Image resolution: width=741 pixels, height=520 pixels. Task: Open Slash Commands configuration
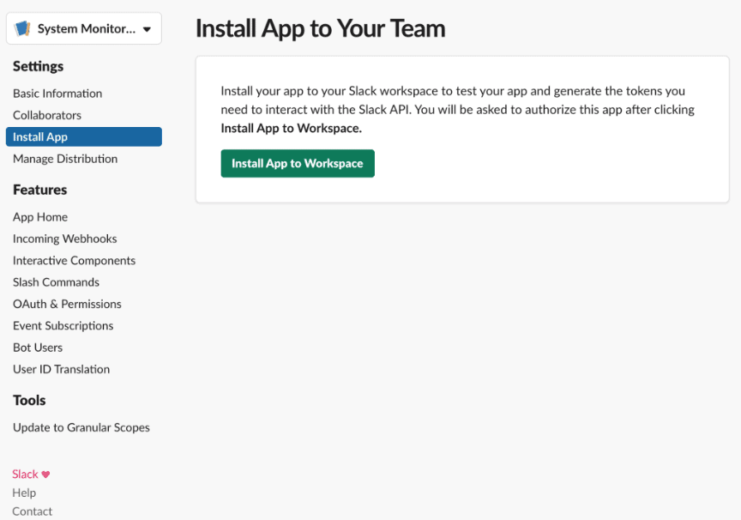pyautogui.click(x=57, y=282)
